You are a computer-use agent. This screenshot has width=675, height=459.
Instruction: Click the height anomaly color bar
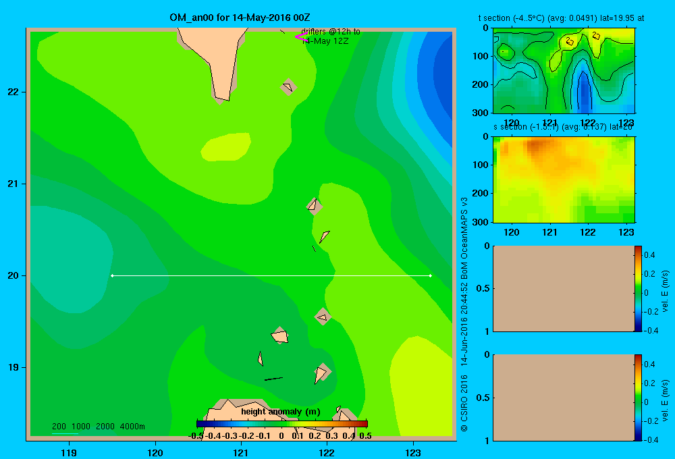point(282,424)
